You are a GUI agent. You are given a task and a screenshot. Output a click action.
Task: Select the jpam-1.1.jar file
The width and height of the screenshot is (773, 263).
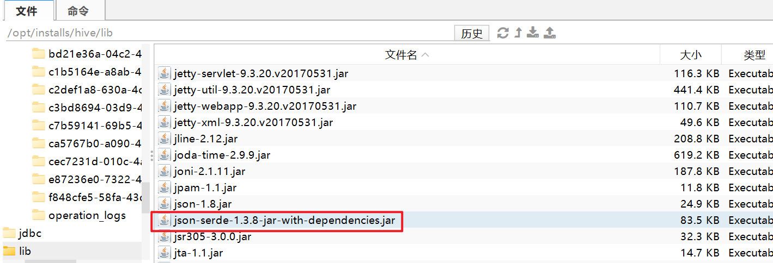pyautogui.click(x=205, y=187)
